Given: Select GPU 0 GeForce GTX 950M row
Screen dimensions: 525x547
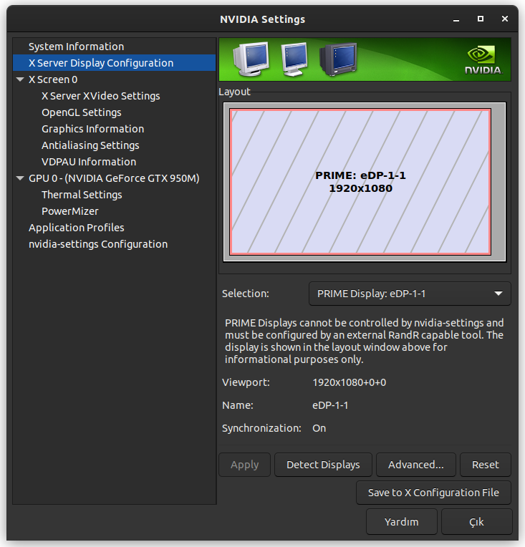Looking at the screenshot, I should 114,178.
